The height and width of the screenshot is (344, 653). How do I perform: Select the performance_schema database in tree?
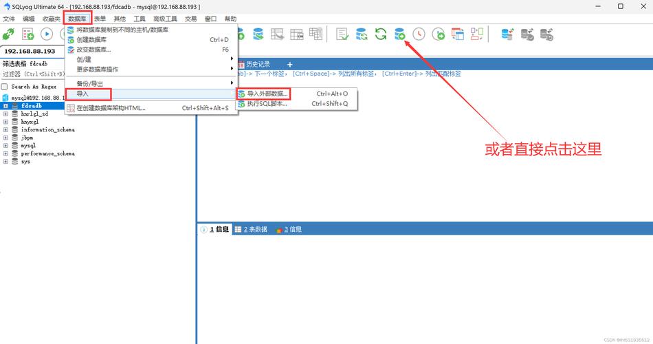pos(48,153)
